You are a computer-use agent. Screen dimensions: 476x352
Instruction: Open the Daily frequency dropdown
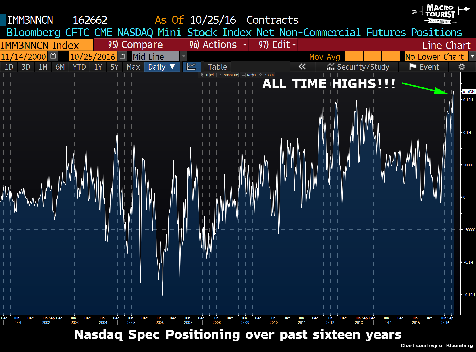162,67
